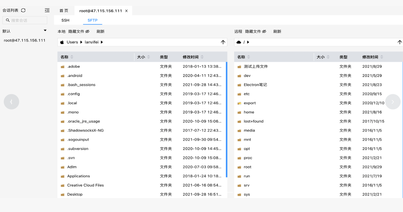Toggle remote hidden files eye icon
Image resolution: width=403 pixels, height=212 pixels.
click(264, 31)
